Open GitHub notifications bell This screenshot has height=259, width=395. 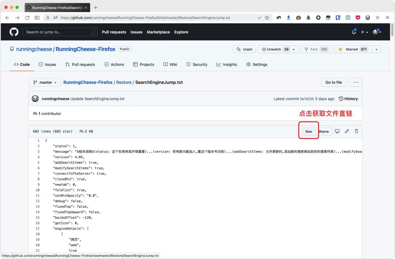354,32
